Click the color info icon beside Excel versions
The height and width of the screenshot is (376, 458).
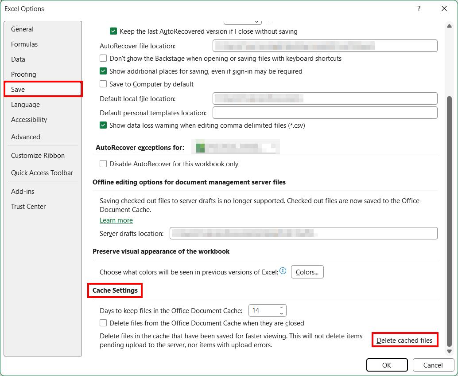[283, 271]
